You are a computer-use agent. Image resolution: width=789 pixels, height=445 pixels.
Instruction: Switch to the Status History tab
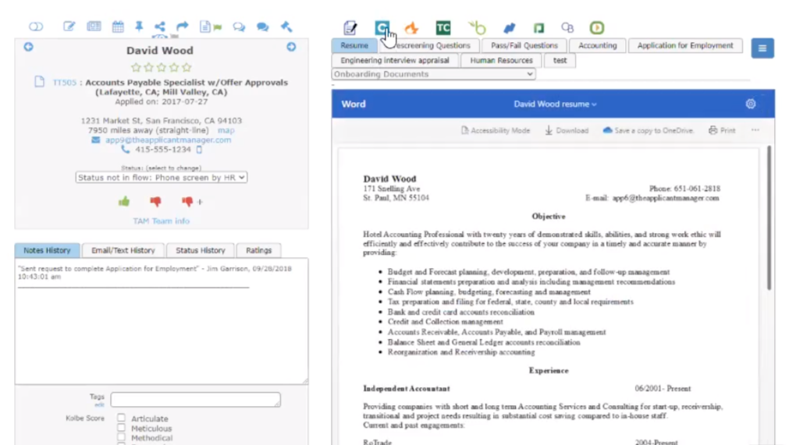coord(201,250)
